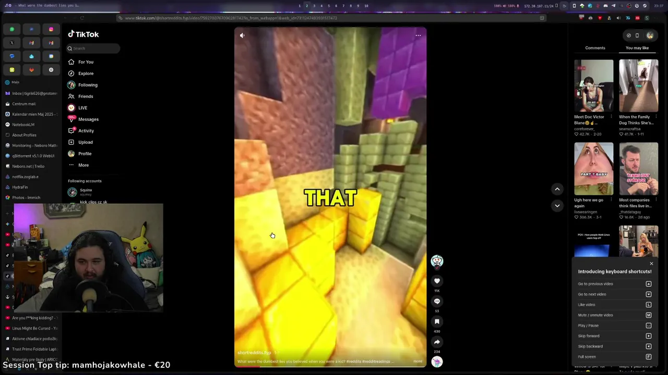The width and height of the screenshot is (668, 375).
Task: Click seanscraftsa author name
Action: pyautogui.click(x=630, y=129)
